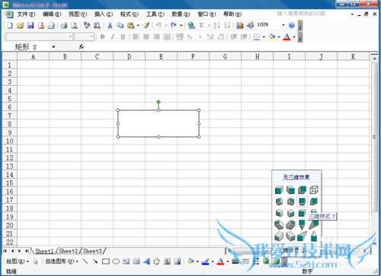Expand the Name Box dropdown arrow
This screenshot has height=276, width=381.
(x=53, y=47)
